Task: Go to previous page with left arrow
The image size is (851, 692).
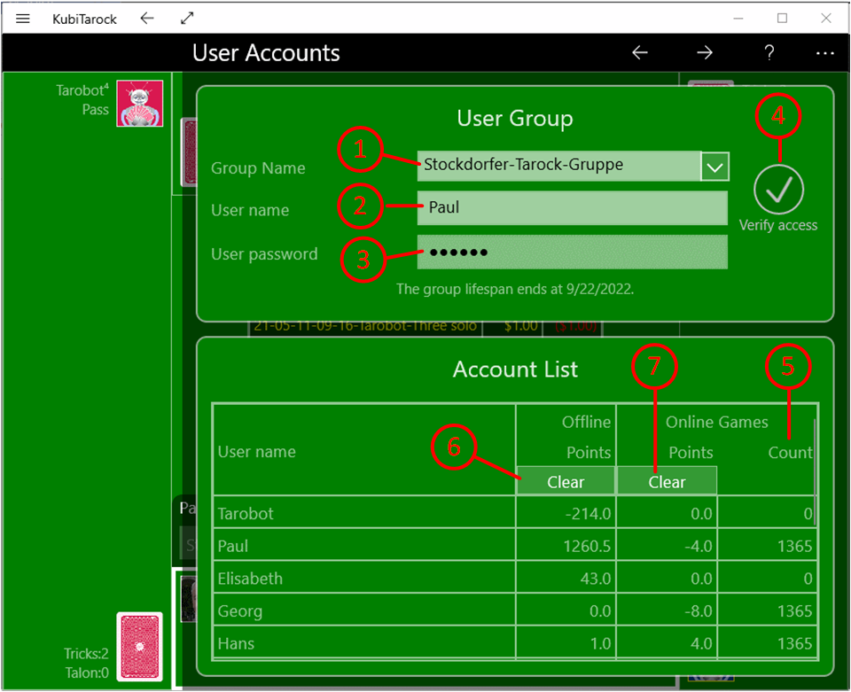Action: tap(640, 53)
